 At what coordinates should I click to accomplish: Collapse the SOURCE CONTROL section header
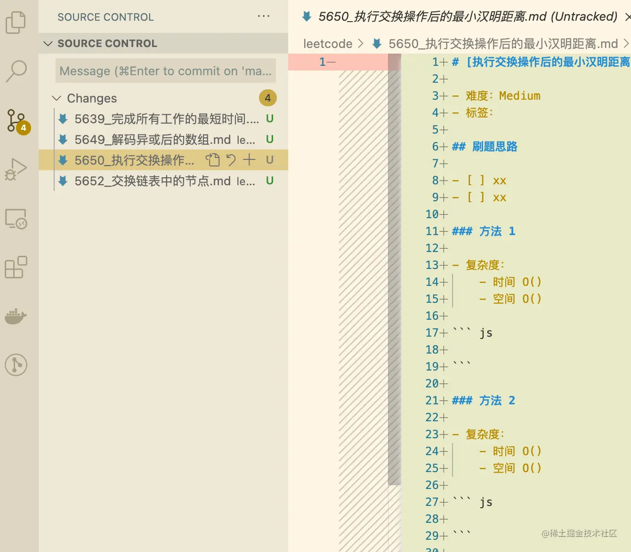point(163,43)
